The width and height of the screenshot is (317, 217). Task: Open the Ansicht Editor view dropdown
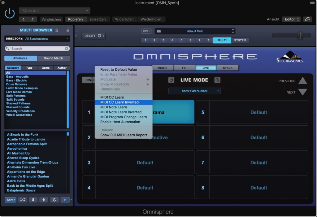coord(291,19)
